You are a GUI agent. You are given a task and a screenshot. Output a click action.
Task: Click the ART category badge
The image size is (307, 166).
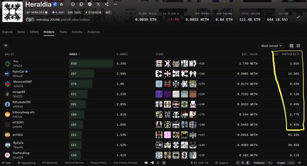pyautogui.click(x=108, y=12)
